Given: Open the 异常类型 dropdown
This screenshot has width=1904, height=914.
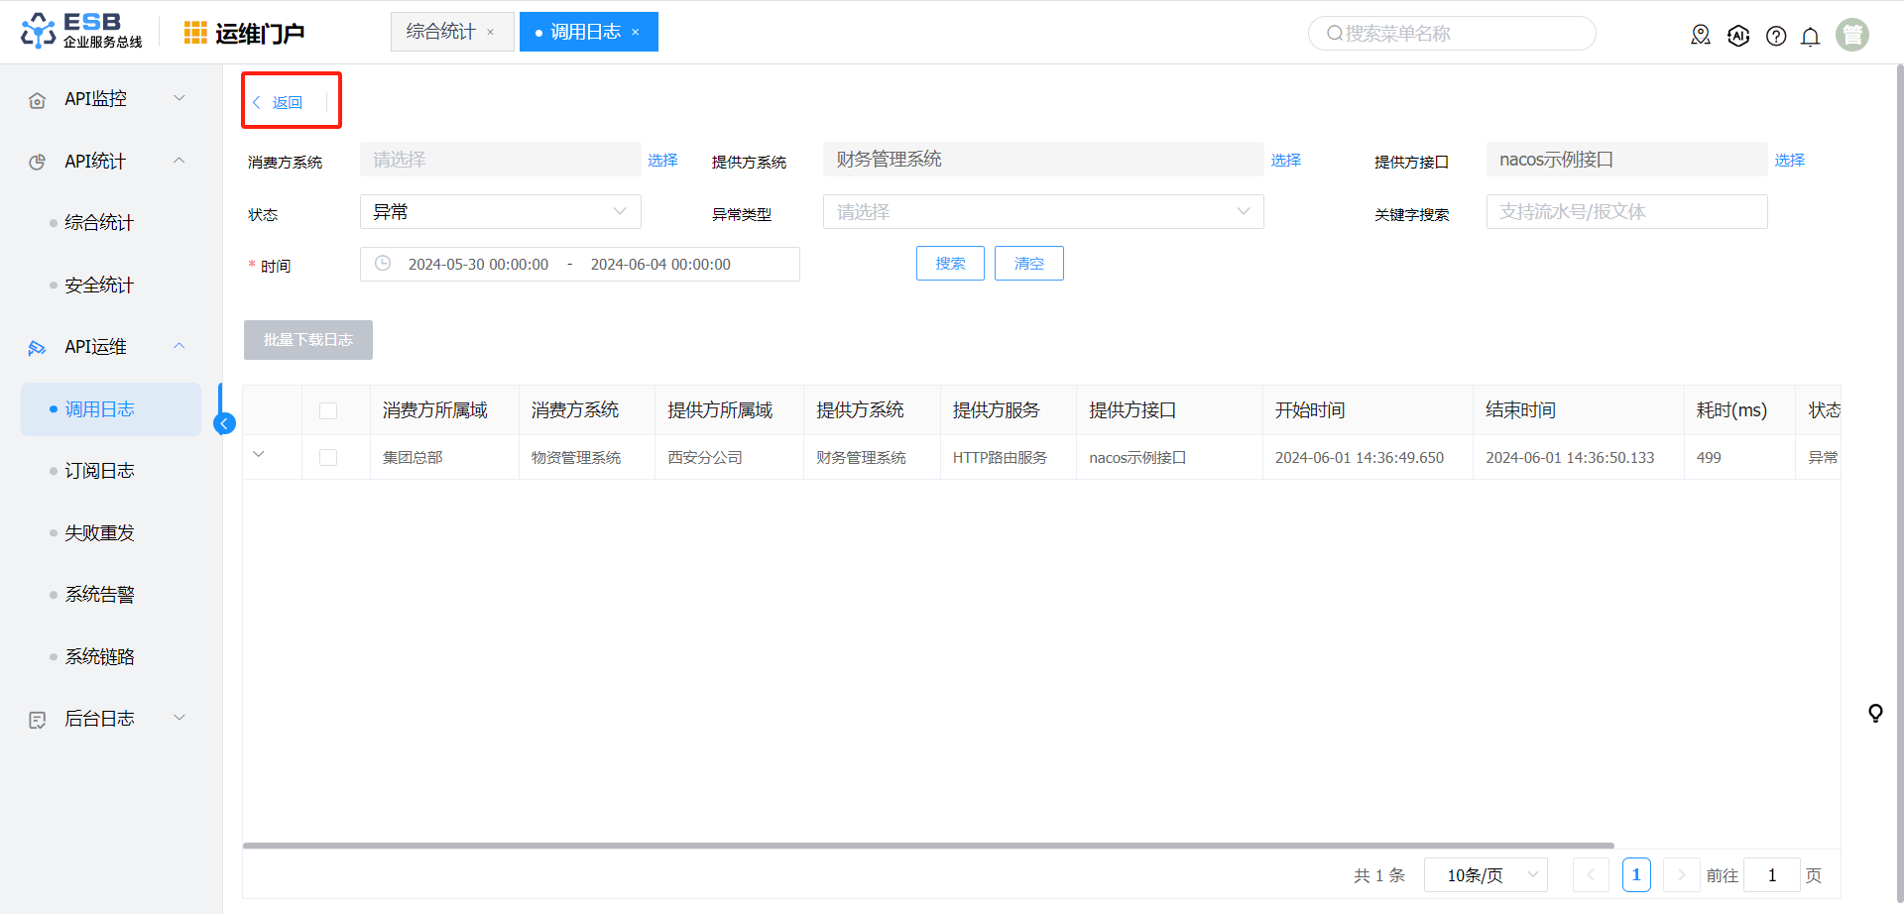Looking at the screenshot, I should pos(1042,212).
